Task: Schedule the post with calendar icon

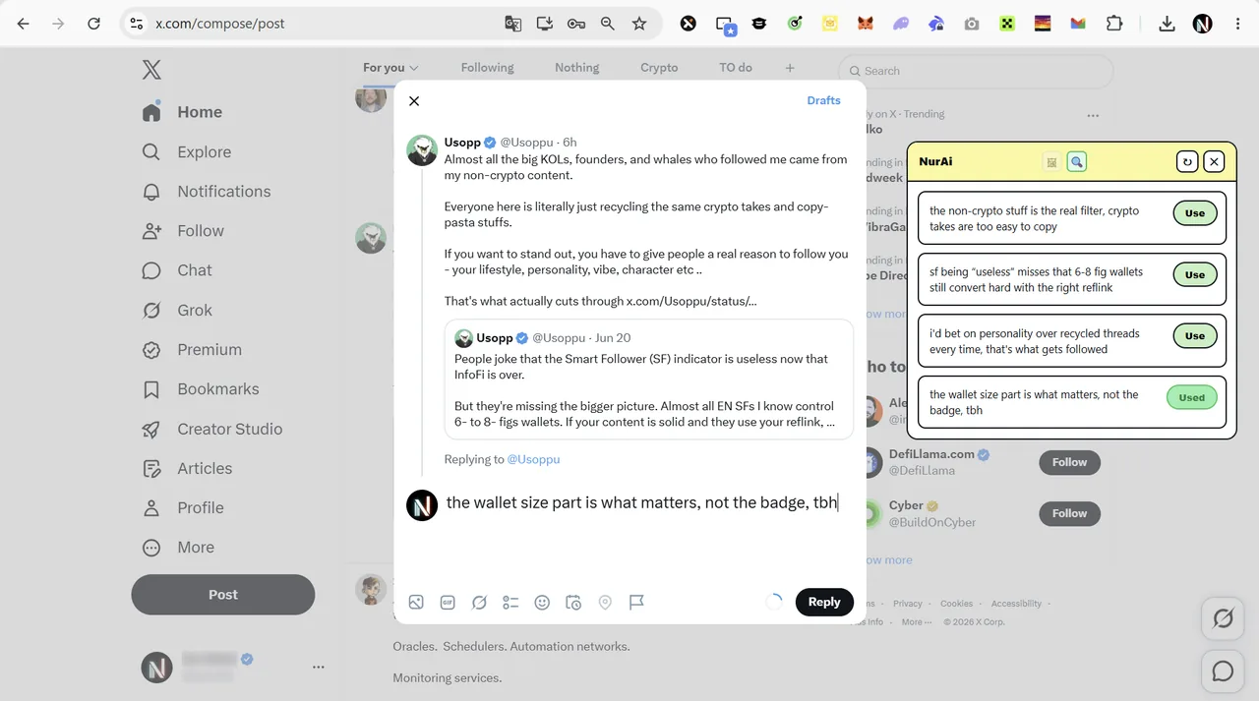Action: [x=573, y=603]
